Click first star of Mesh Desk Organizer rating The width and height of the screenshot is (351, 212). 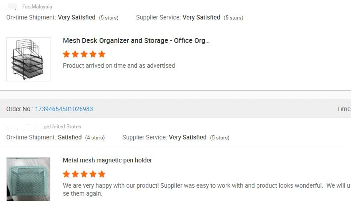(66, 54)
